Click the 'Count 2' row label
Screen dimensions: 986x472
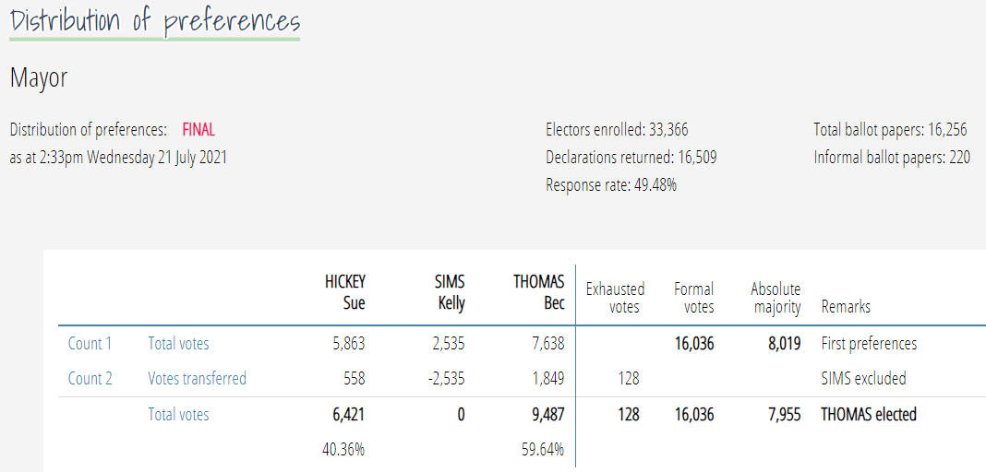(x=90, y=379)
